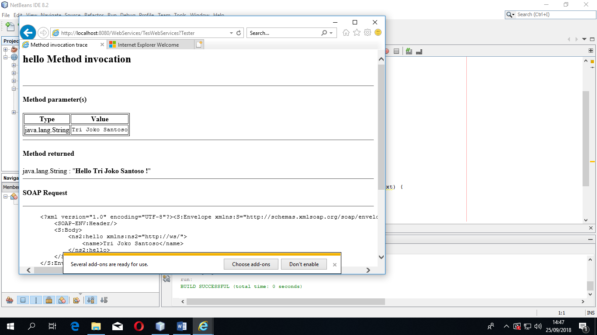
Task: Open the IE search provider dropdown arrow
Action: click(x=331, y=33)
